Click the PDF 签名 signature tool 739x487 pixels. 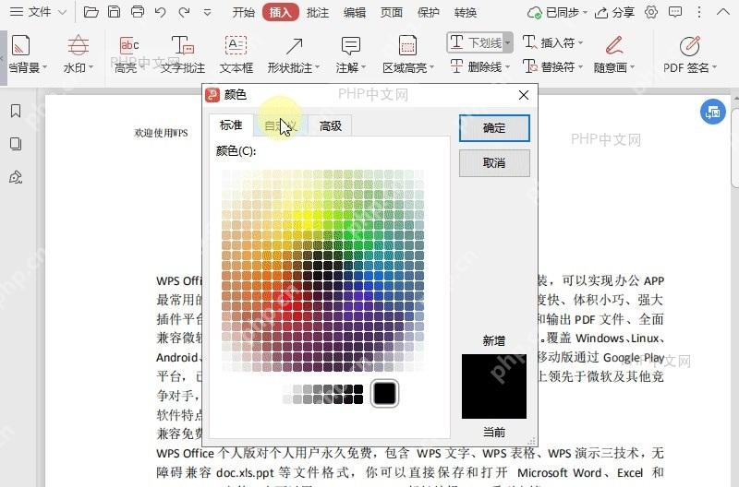[x=689, y=54]
